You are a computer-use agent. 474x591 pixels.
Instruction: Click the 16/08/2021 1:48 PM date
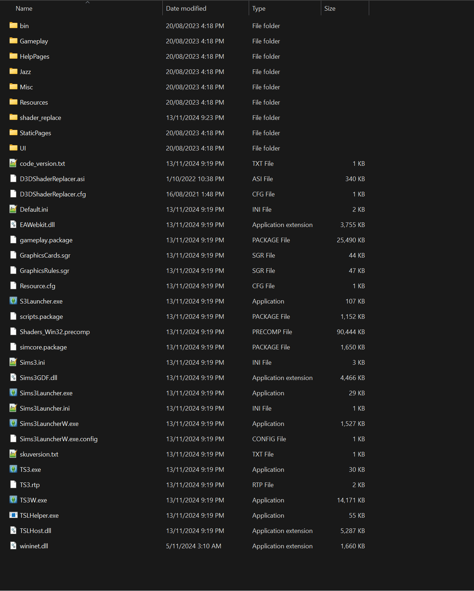click(x=195, y=194)
